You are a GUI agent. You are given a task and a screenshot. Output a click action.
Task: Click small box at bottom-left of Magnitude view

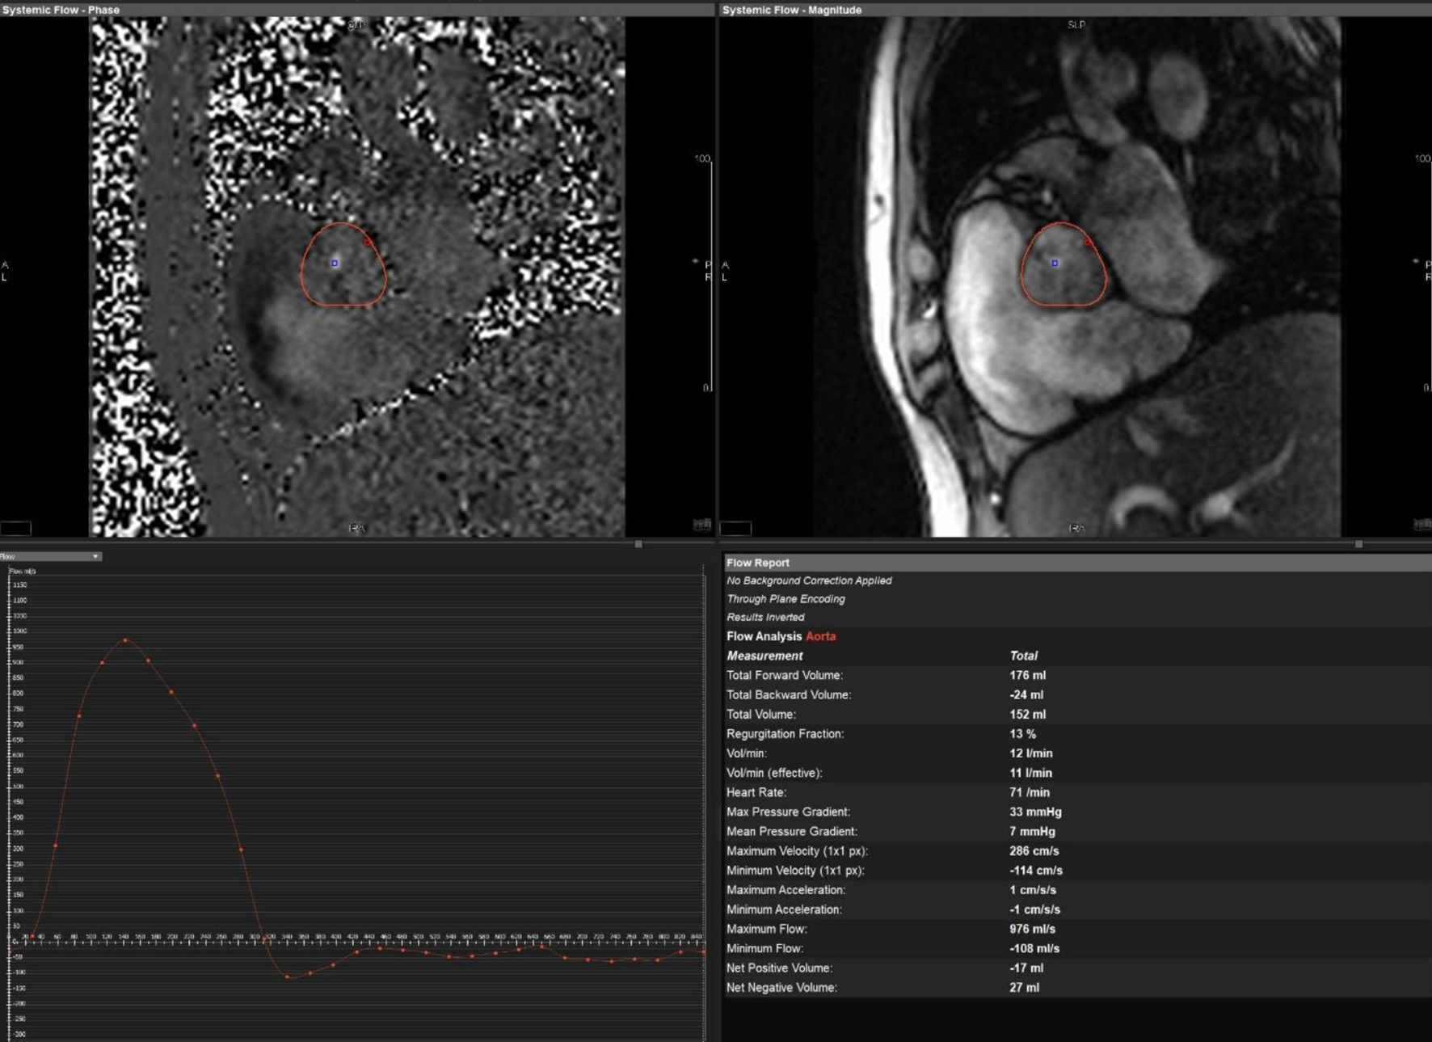pos(735,529)
